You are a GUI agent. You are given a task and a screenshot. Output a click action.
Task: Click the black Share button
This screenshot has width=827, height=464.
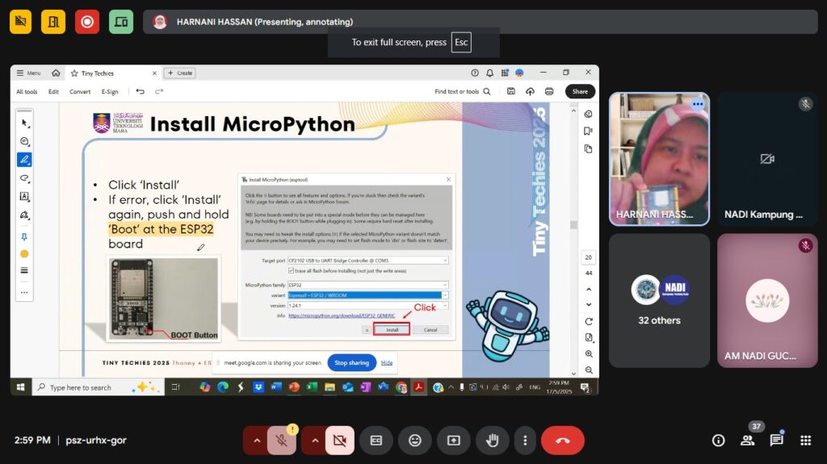point(580,91)
